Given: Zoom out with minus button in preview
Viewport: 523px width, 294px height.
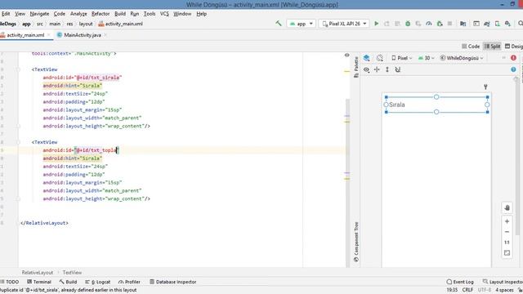Looking at the screenshot, I should pyautogui.click(x=507, y=232).
